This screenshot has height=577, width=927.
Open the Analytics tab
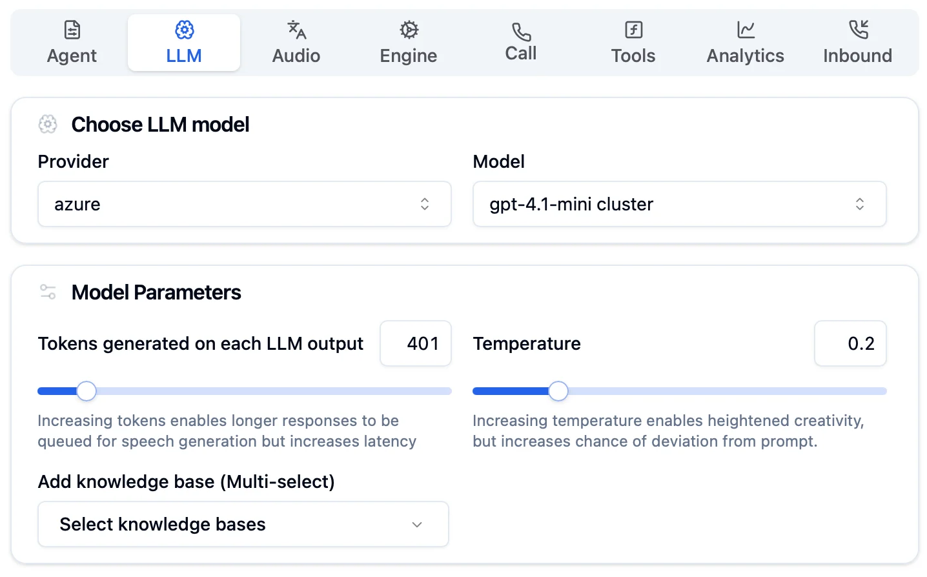point(746,43)
